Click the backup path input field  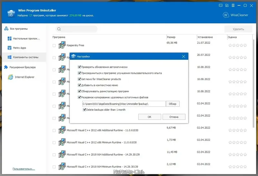(124, 104)
